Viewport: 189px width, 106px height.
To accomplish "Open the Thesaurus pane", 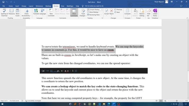I will point(12,12).
